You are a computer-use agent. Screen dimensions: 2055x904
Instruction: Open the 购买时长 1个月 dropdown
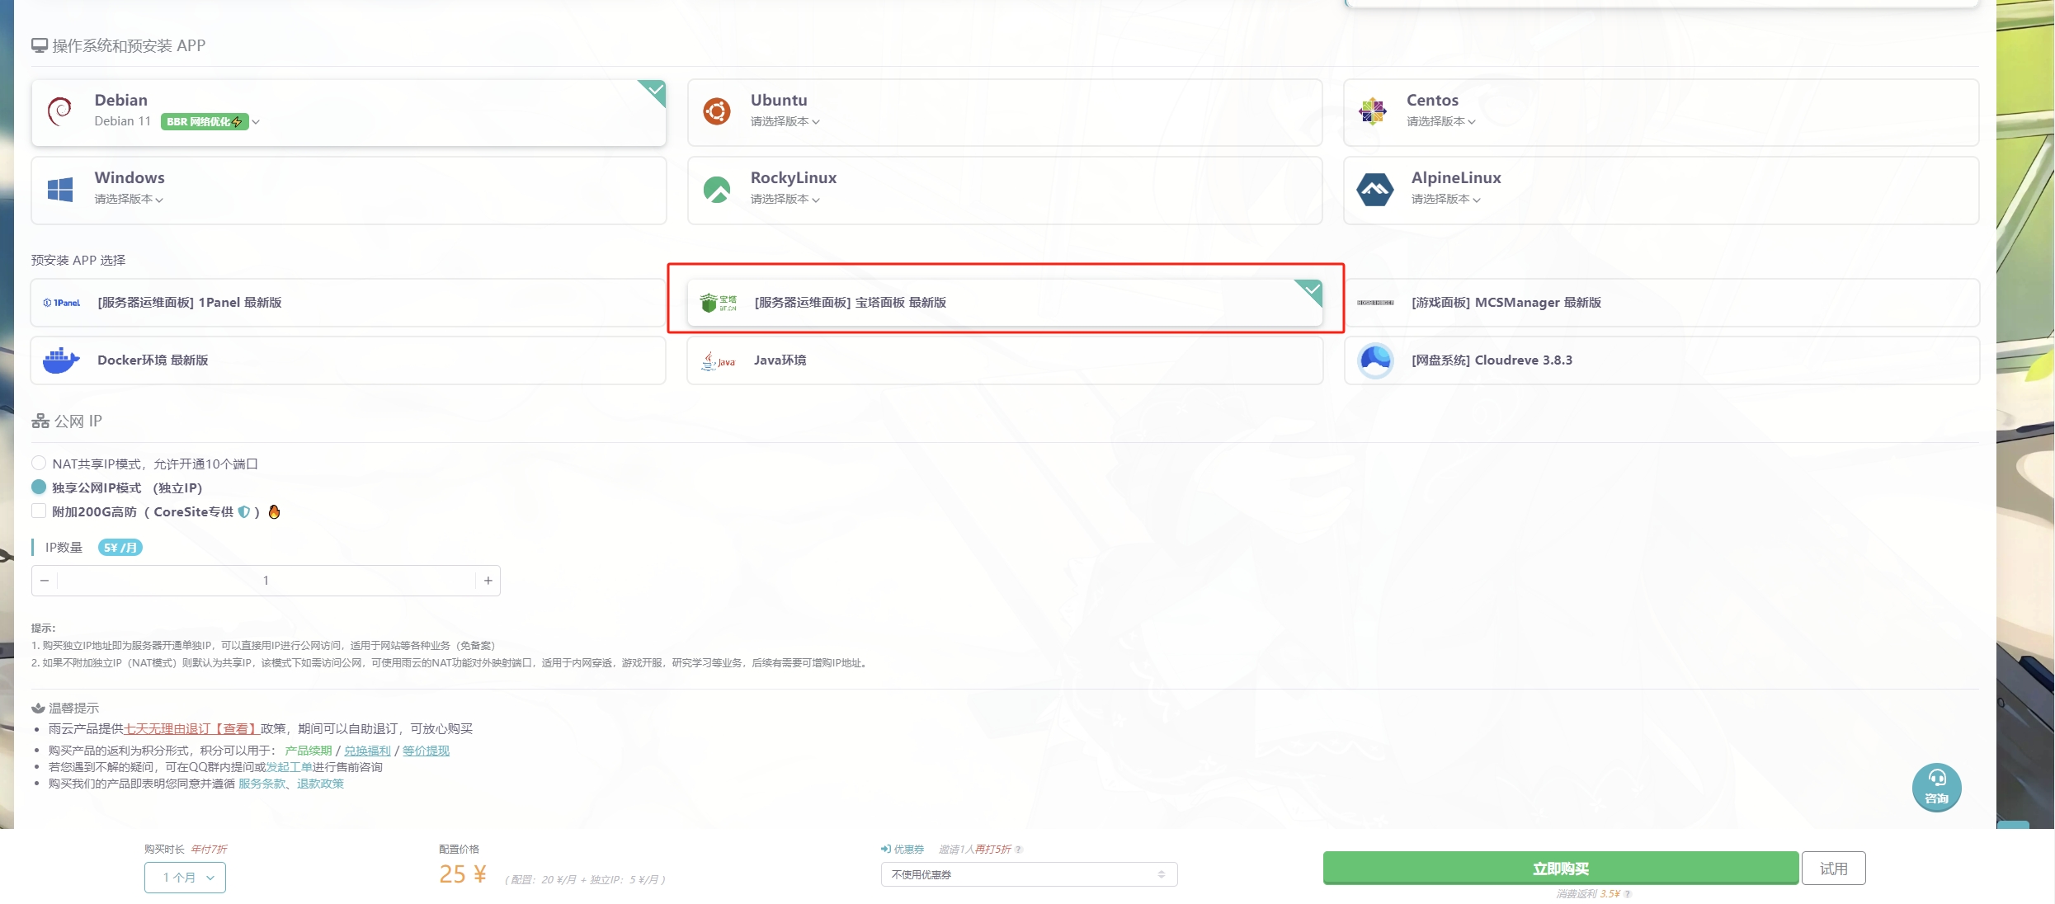point(185,877)
